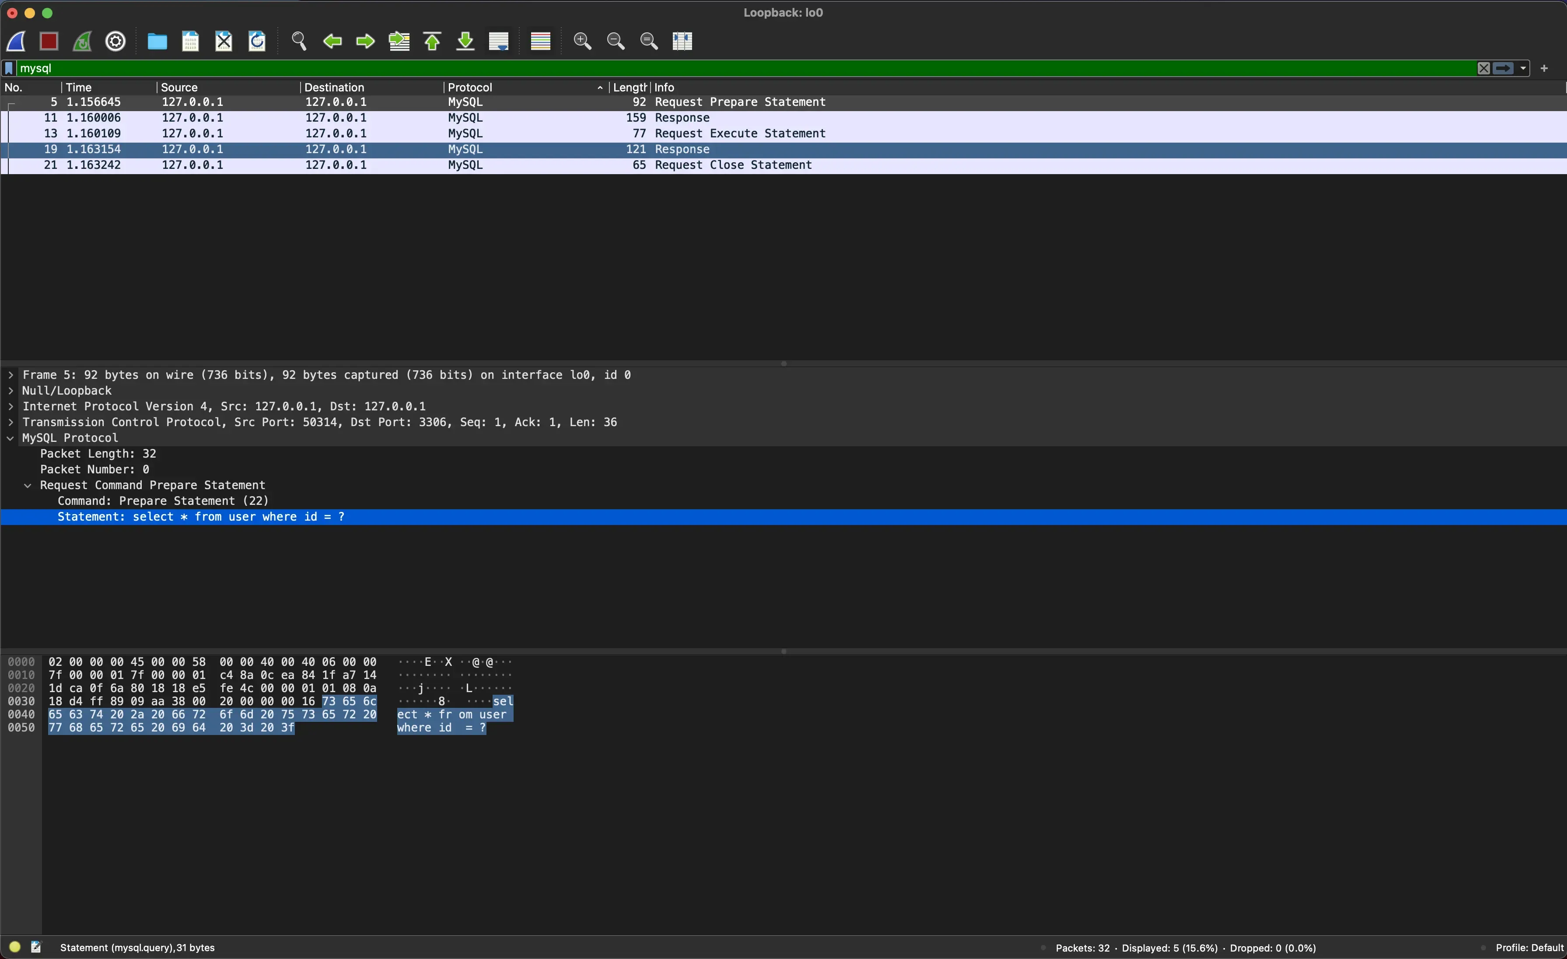Jump to the first packet
Viewport: 1567px width, 959px height.
[x=433, y=41]
